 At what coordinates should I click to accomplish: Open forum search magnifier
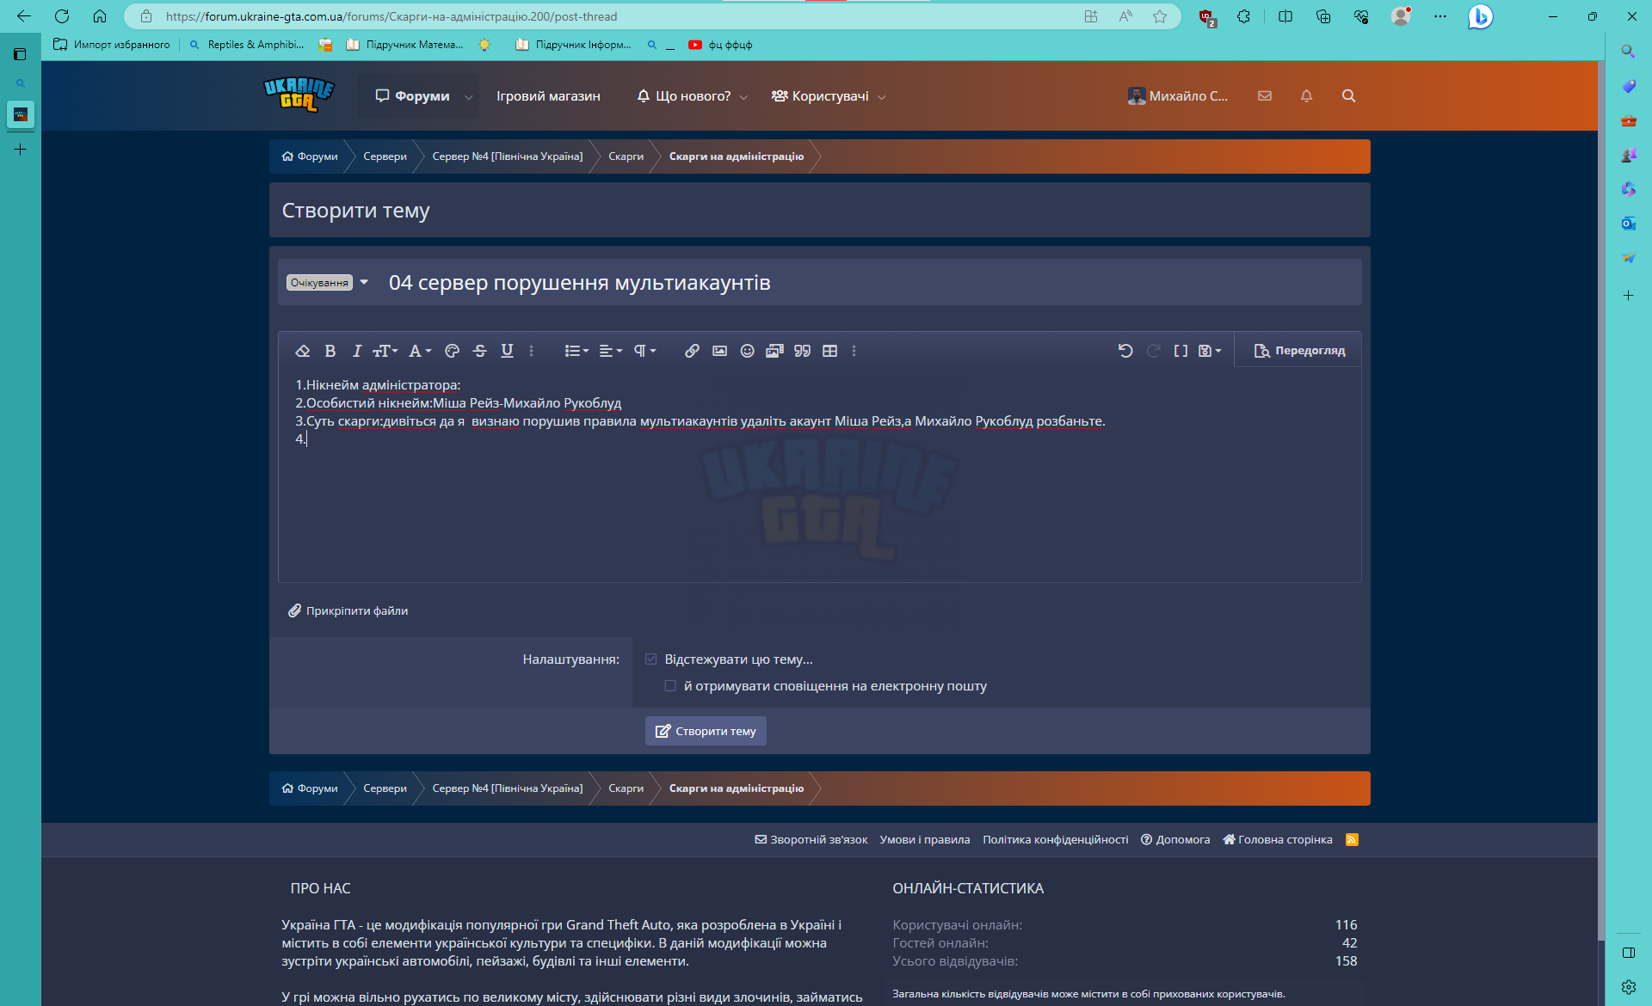point(1348,96)
